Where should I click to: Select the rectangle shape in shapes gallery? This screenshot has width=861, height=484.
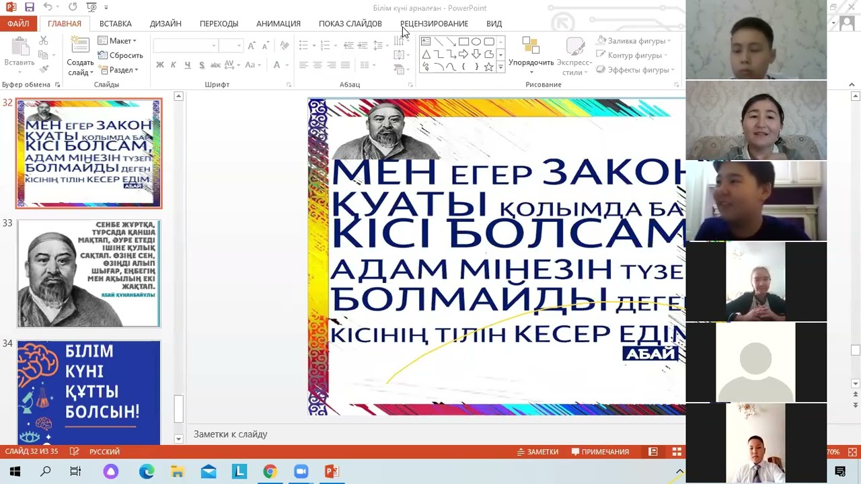point(463,42)
